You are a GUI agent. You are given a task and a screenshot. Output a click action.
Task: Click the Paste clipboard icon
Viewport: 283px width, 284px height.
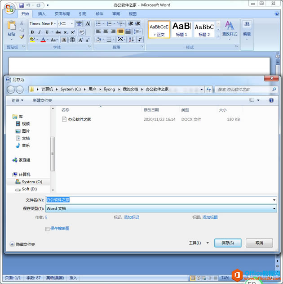pyautogui.click(x=11, y=25)
